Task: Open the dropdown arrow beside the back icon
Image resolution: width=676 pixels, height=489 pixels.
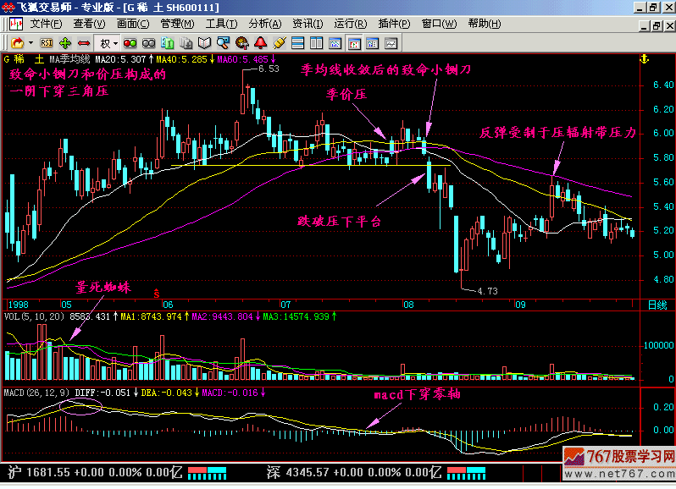Action: 31,42
